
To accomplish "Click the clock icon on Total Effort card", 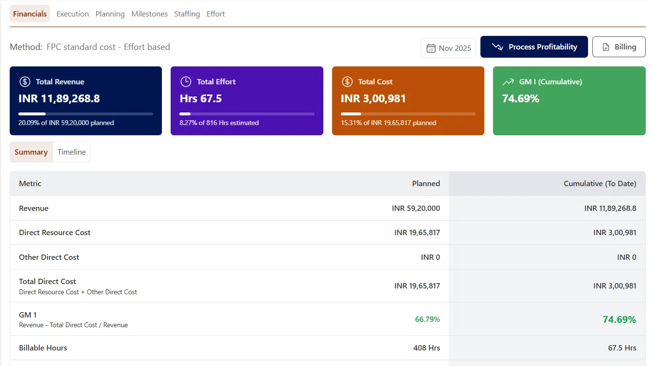I will (x=186, y=81).
